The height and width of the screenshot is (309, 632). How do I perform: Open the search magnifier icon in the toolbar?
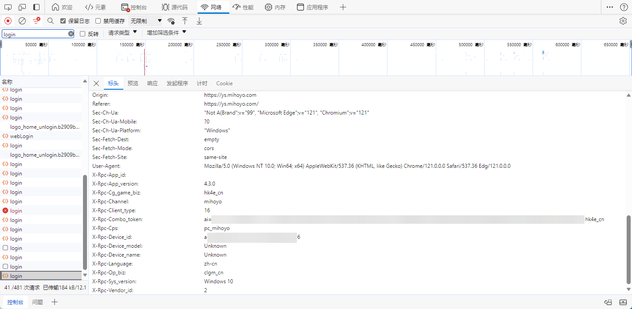point(51,21)
